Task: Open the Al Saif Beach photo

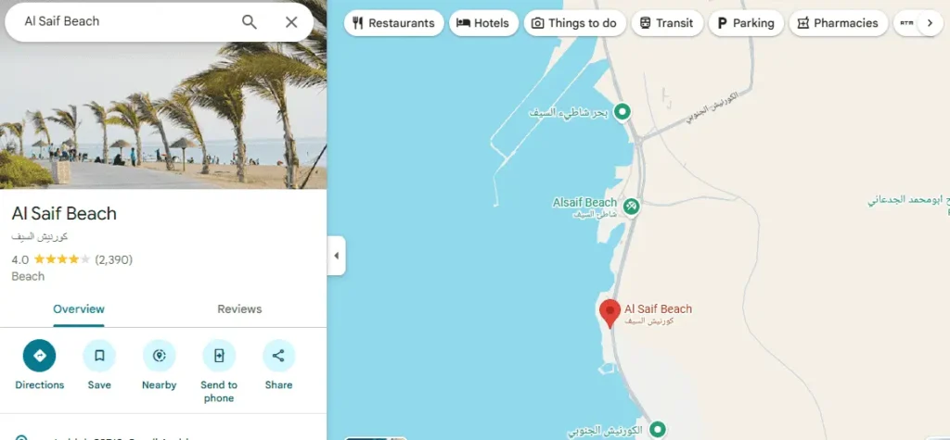Action: click(x=163, y=115)
